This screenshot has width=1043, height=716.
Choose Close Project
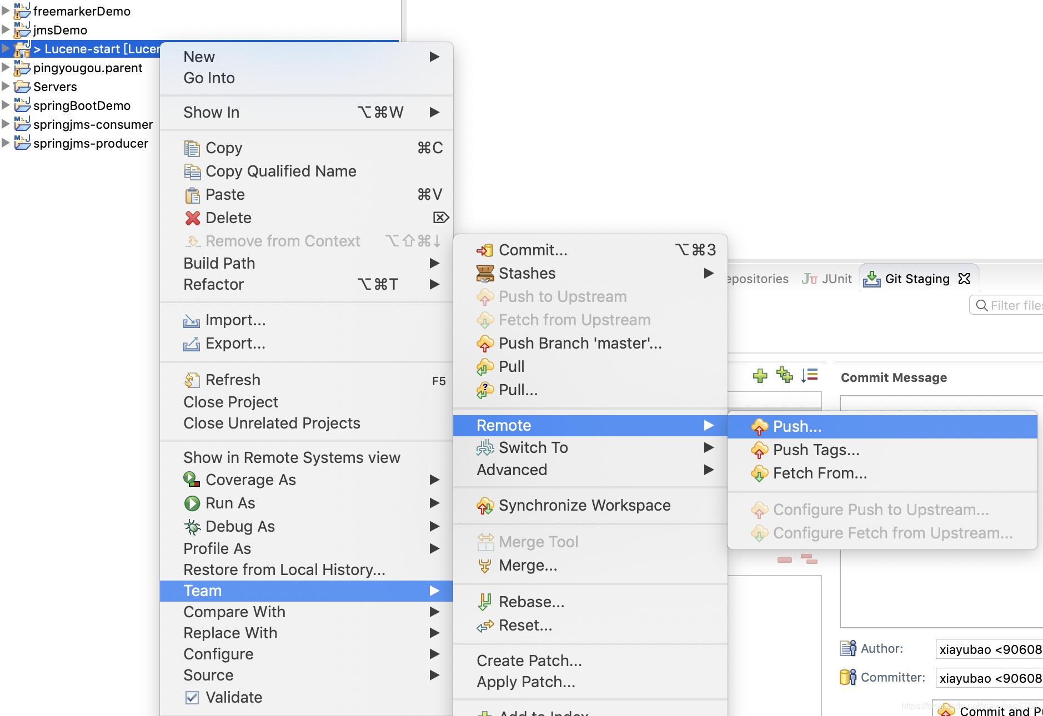click(x=307, y=402)
